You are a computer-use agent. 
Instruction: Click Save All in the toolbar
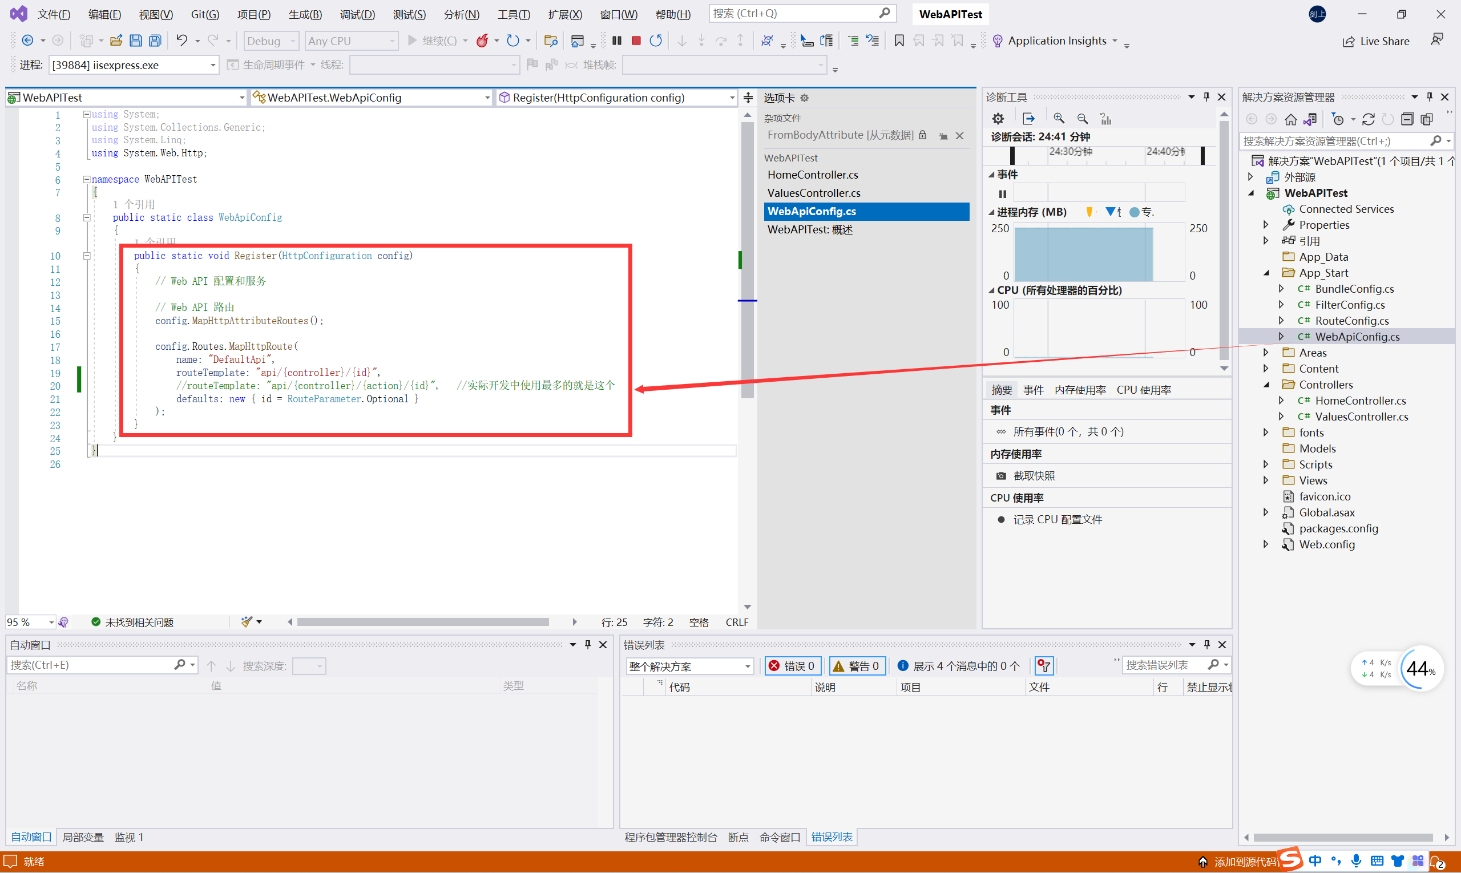coord(155,41)
